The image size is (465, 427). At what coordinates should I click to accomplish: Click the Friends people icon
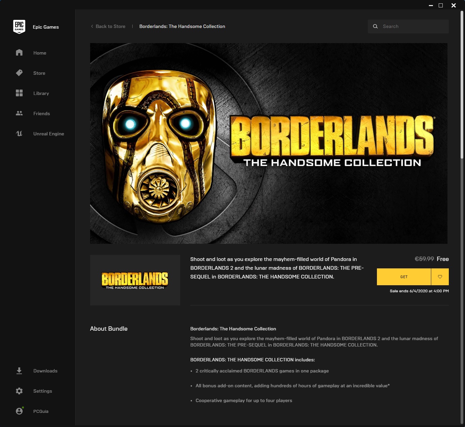(x=19, y=113)
